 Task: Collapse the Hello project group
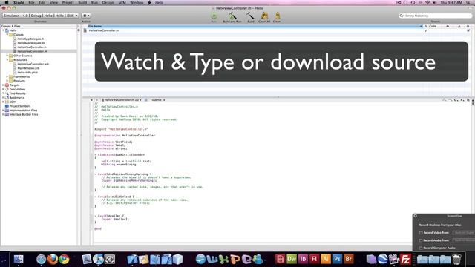click(3, 30)
